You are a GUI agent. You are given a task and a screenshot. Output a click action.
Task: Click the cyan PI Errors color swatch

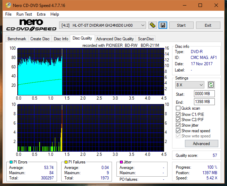[x=11, y=162]
